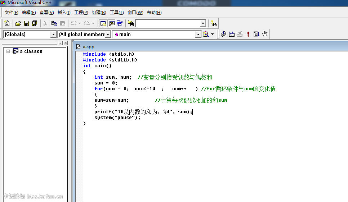Expand the 'a classes' tree node
The width and height of the screenshot is (348, 202).
(x=8, y=51)
